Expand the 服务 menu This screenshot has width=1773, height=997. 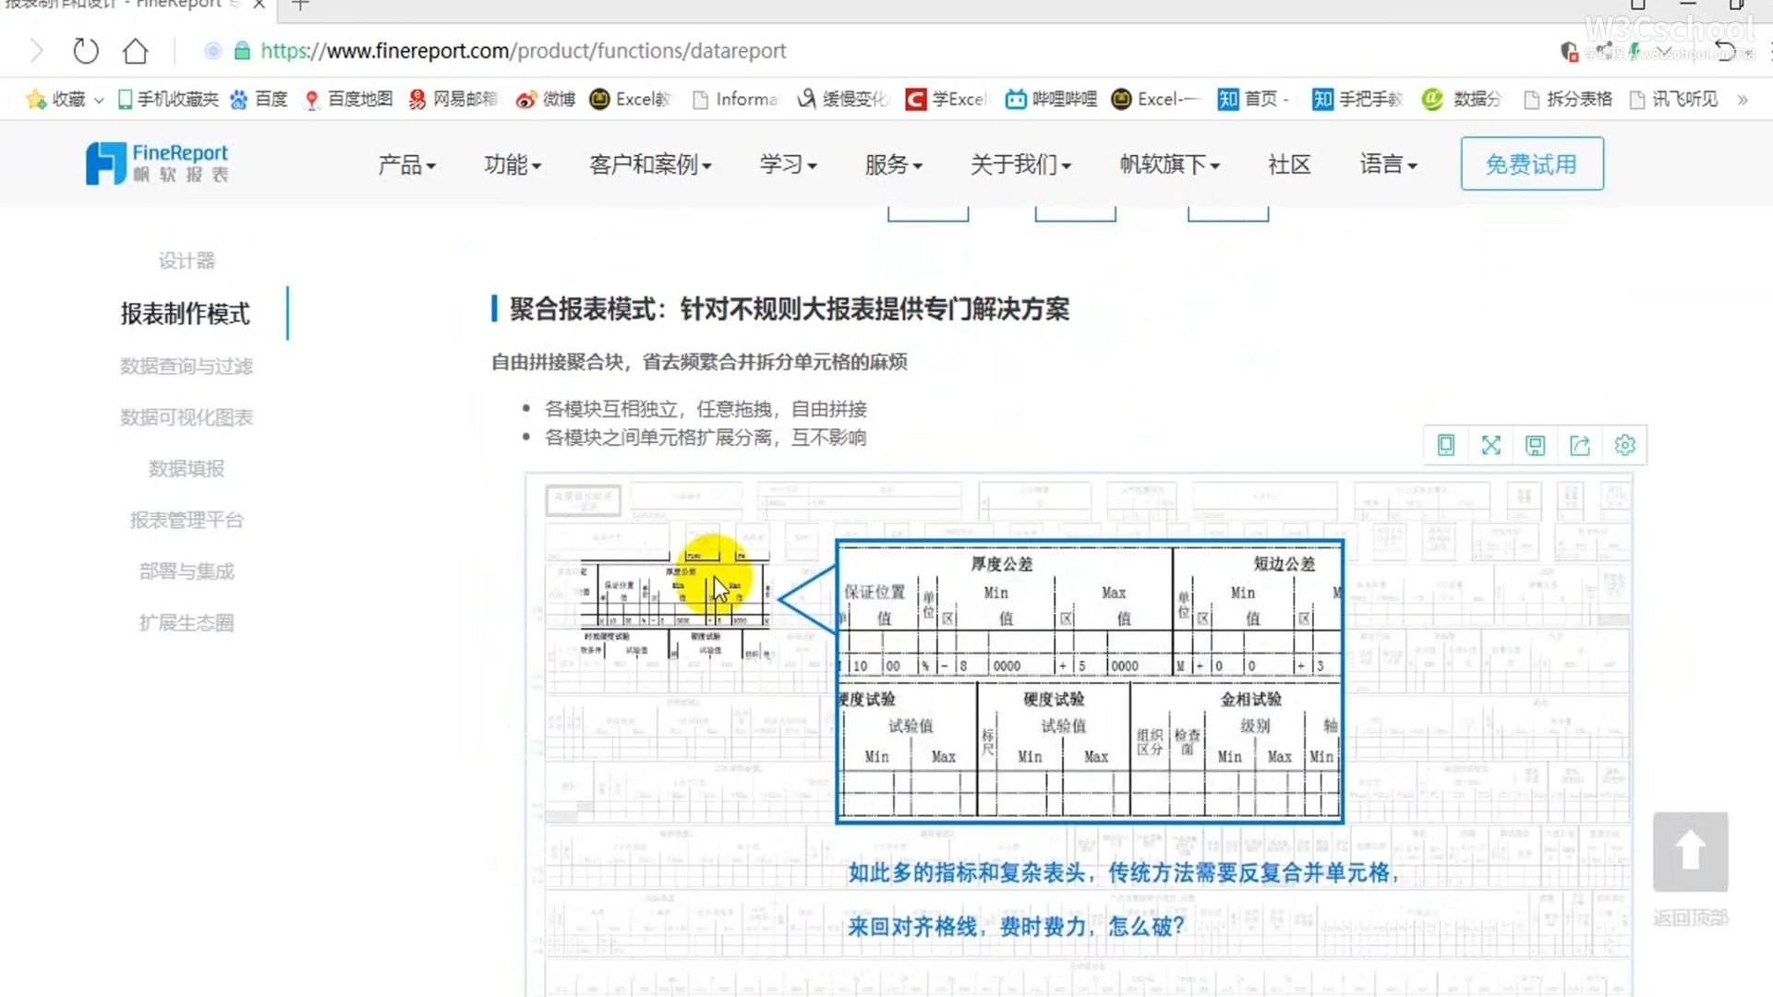pos(893,164)
